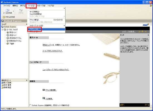Click the address book icon beside アドレス帳を開く
This screenshot has width=153, height=111.
[44, 90]
